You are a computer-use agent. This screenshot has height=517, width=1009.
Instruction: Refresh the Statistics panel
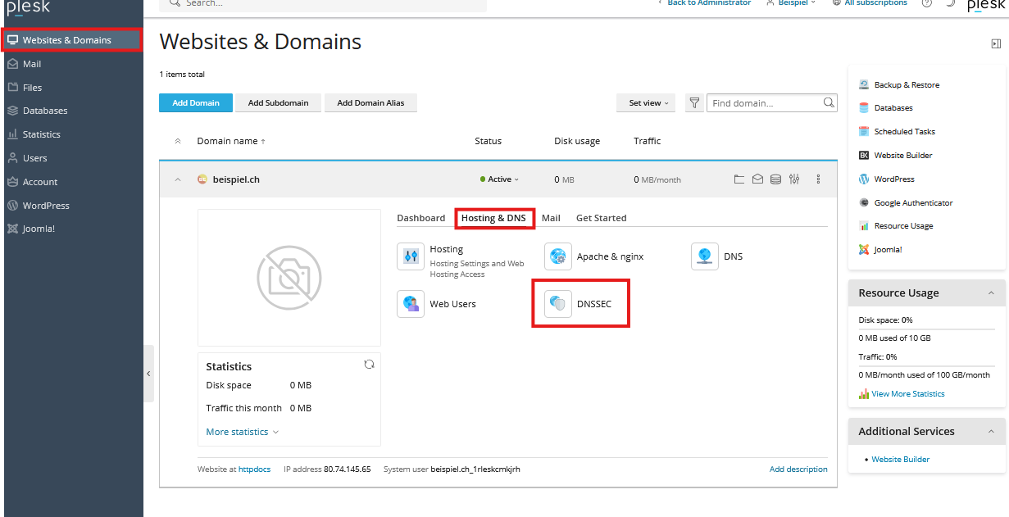(x=369, y=365)
